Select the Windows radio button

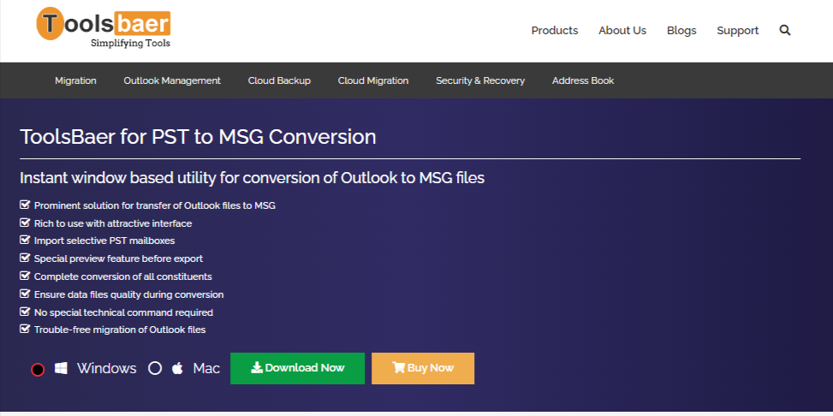point(38,369)
